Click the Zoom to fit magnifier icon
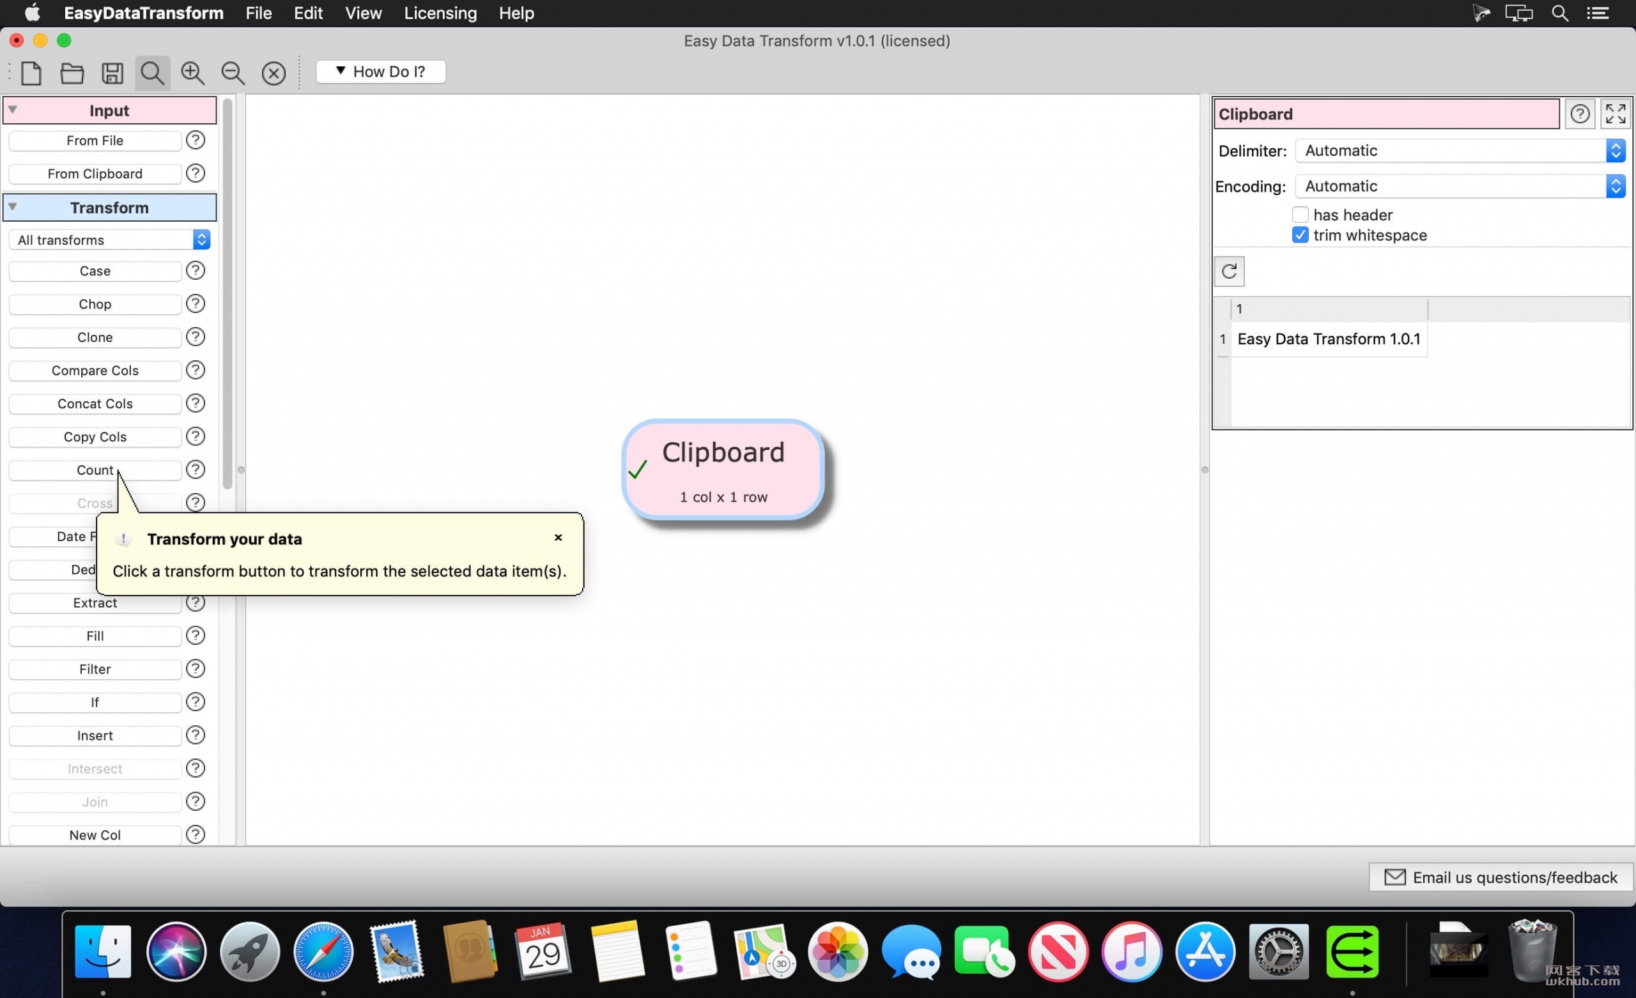Viewport: 1636px width, 998px height. (153, 72)
